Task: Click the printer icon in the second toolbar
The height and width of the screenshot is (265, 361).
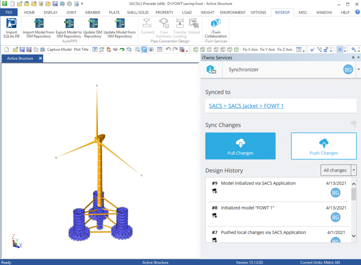Action: [x=43, y=50]
